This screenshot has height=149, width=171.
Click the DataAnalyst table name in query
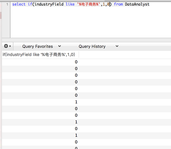(x=137, y=5)
